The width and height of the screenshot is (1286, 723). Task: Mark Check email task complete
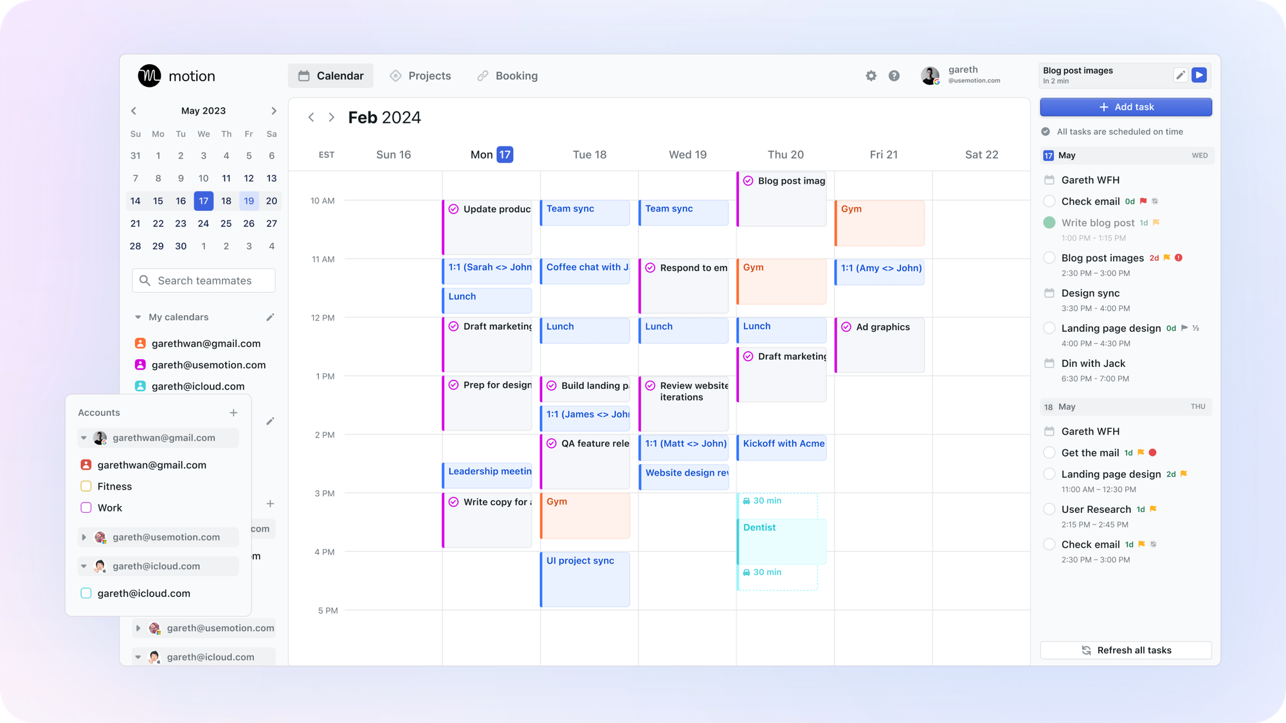click(1049, 201)
